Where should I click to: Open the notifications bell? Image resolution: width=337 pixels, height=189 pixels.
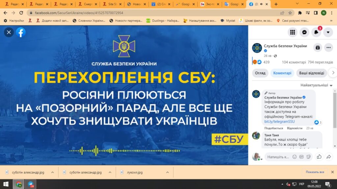pos(316,32)
